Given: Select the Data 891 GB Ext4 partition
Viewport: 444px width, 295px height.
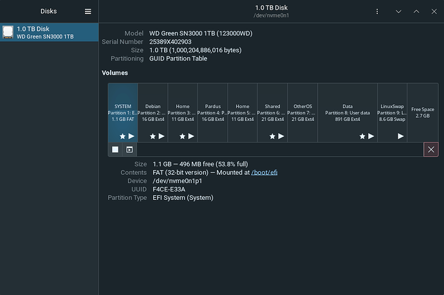Looking at the screenshot, I should click(347, 112).
